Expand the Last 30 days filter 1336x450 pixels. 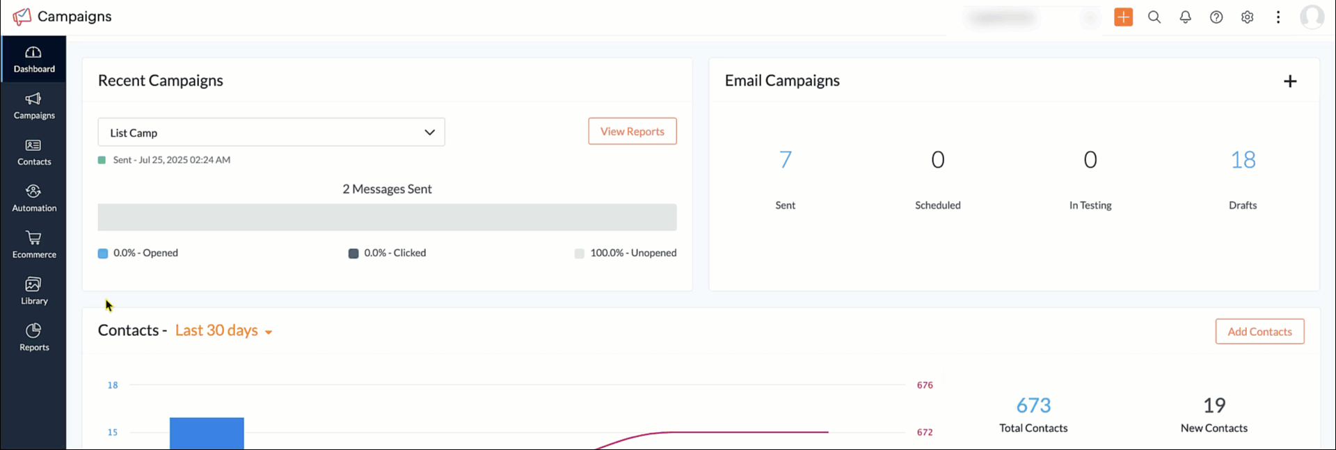tap(223, 331)
